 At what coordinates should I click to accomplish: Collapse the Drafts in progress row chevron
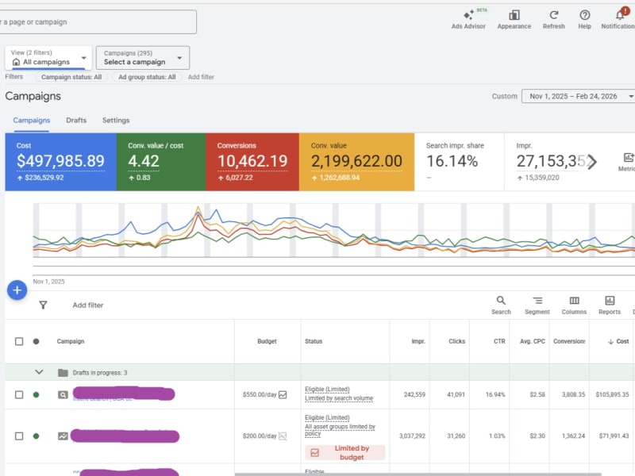[x=39, y=372]
